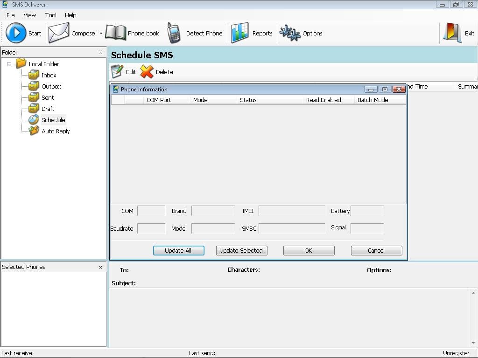Close the Folder panel
The width and height of the screenshot is (478, 358).
(x=101, y=53)
